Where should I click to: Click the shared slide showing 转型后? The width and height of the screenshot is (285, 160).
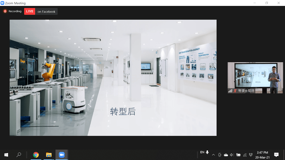(113, 78)
